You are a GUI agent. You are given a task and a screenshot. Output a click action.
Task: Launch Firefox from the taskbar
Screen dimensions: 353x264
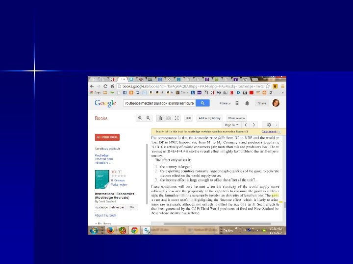pyautogui.click(x=110, y=230)
